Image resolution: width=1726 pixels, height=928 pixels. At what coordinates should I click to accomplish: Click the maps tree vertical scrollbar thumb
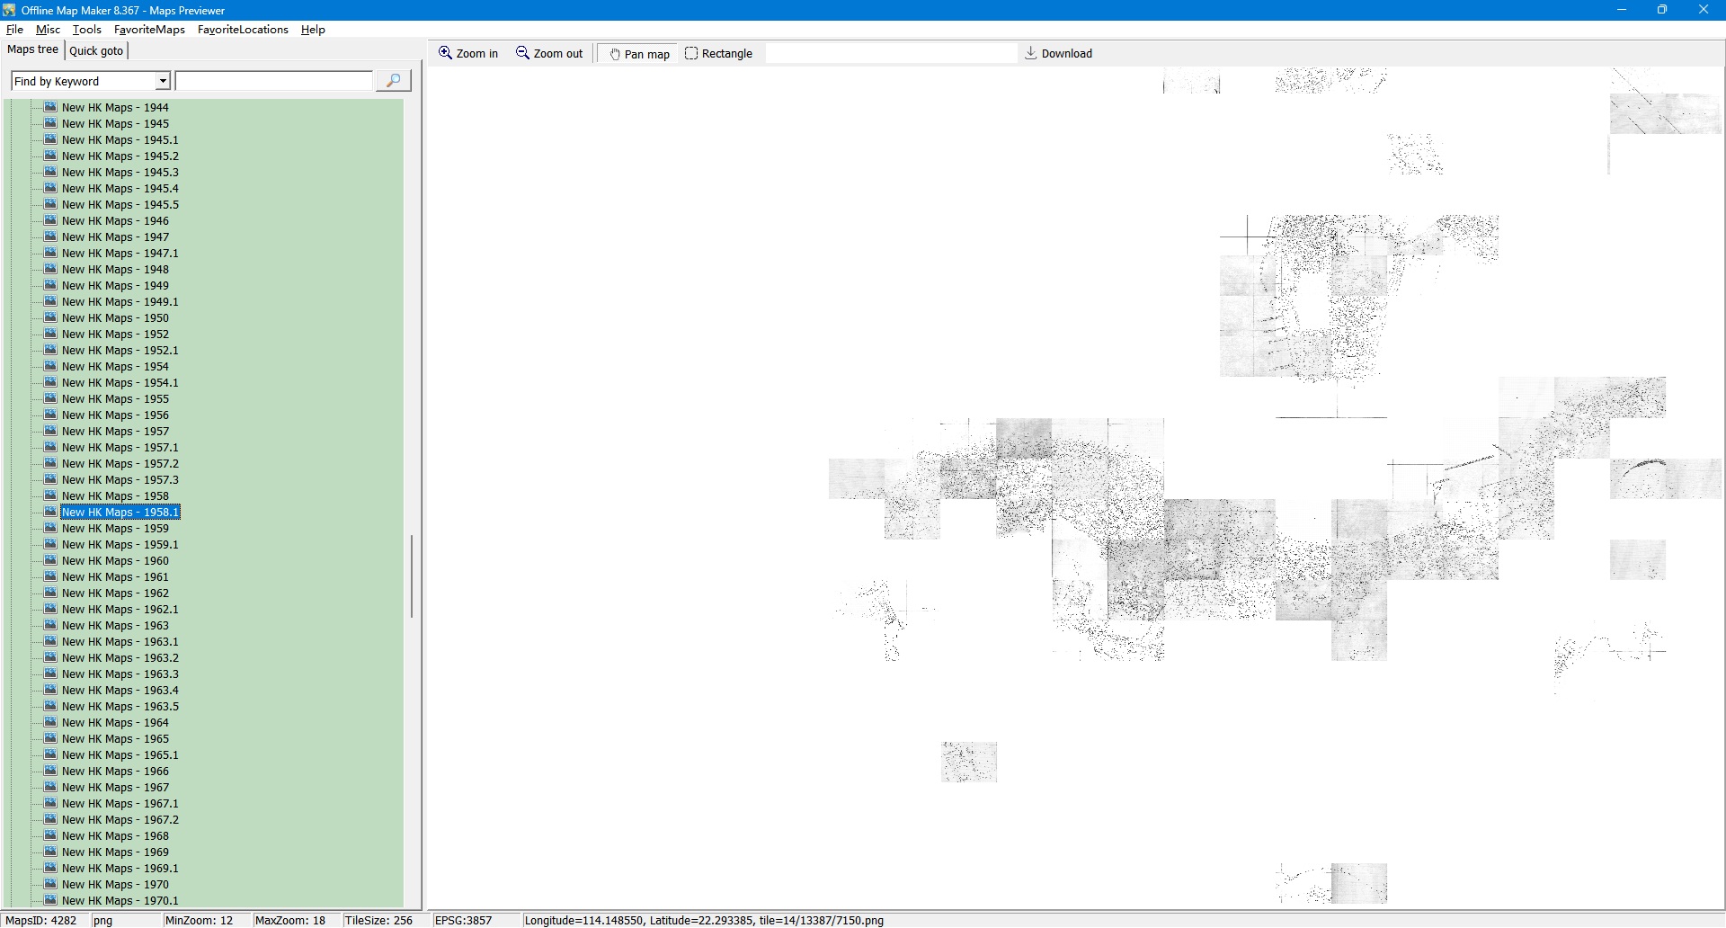point(412,576)
